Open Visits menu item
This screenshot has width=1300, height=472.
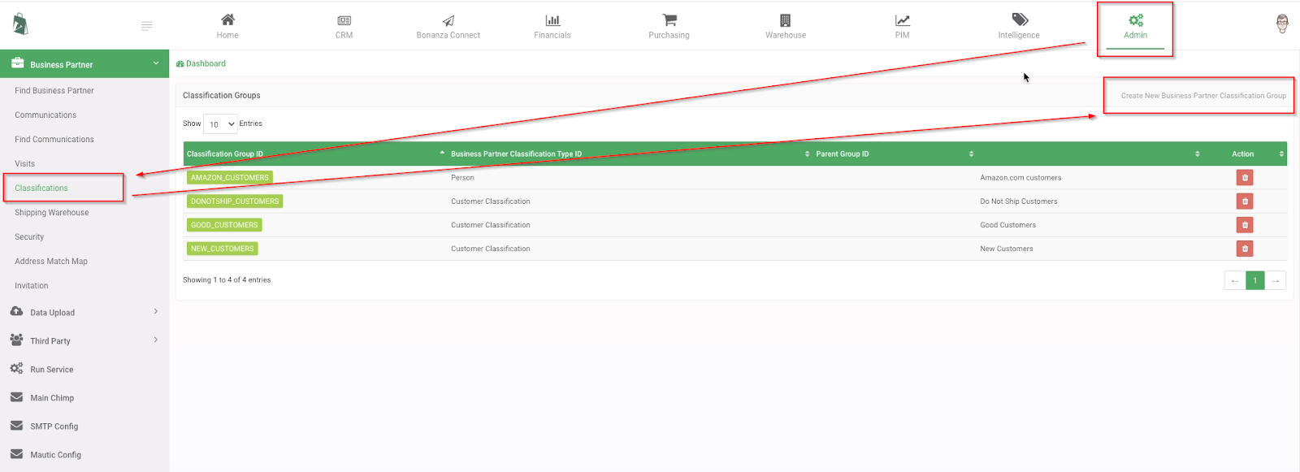(24, 163)
